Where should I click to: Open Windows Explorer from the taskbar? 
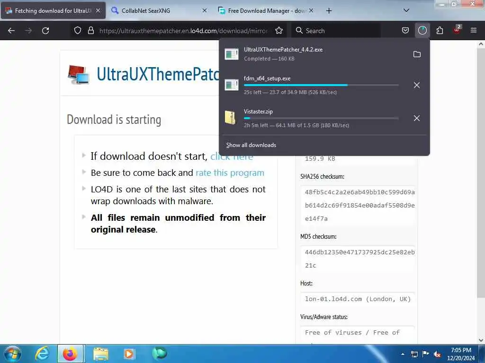pyautogui.click(x=101, y=354)
